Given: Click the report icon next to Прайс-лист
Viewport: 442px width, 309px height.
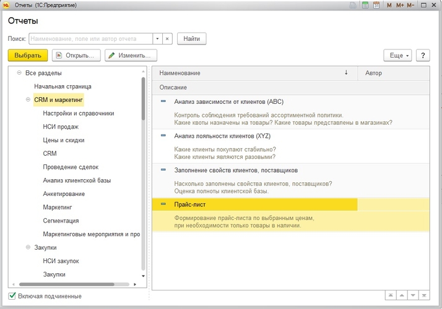Looking at the screenshot, I should click(163, 204).
